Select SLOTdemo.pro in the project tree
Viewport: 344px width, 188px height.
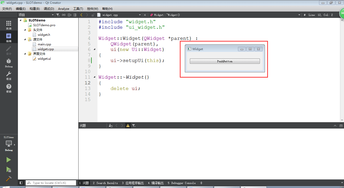click(44, 25)
